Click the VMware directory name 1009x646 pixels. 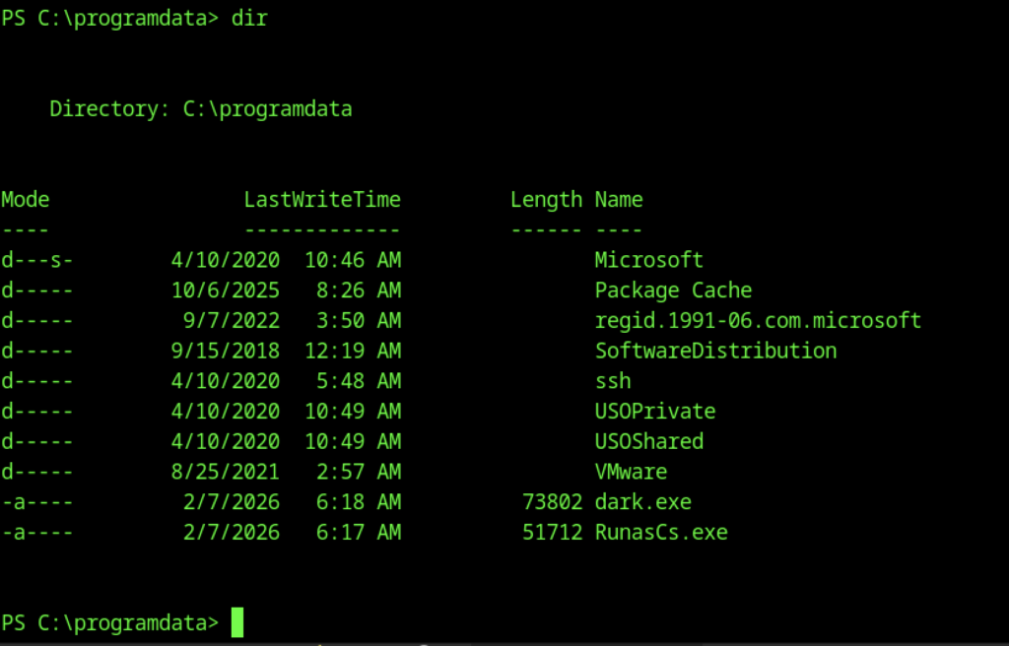(x=631, y=472)
